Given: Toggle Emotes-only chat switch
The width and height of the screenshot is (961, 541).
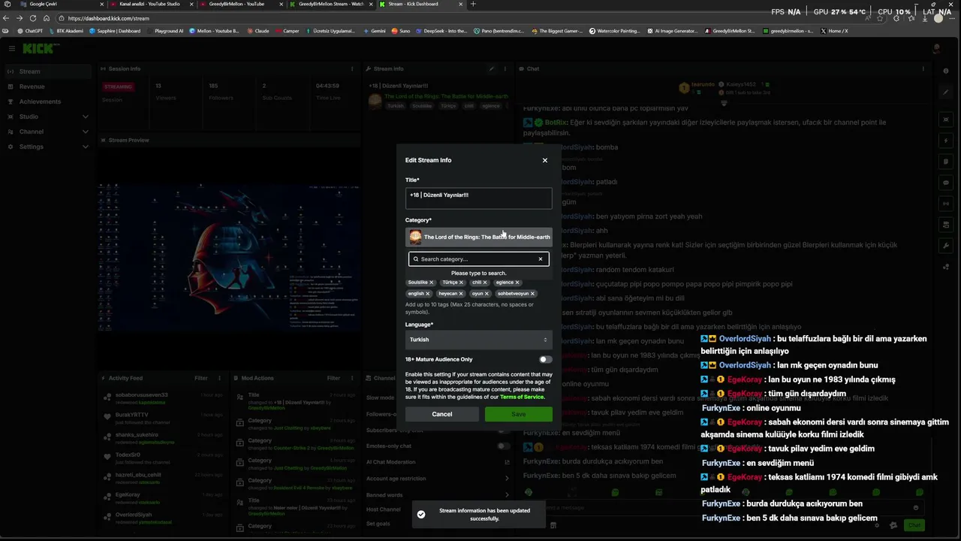Looking at the screenshot, I should [504, 446].
